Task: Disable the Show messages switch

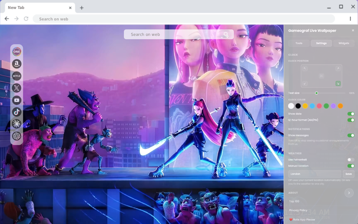Action: (x=351, y=135)
